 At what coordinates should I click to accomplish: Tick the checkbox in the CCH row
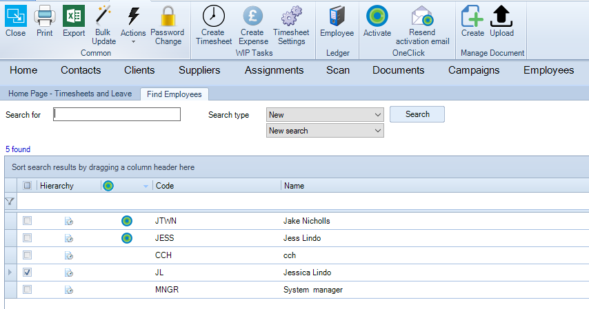(x=27, y=255)
